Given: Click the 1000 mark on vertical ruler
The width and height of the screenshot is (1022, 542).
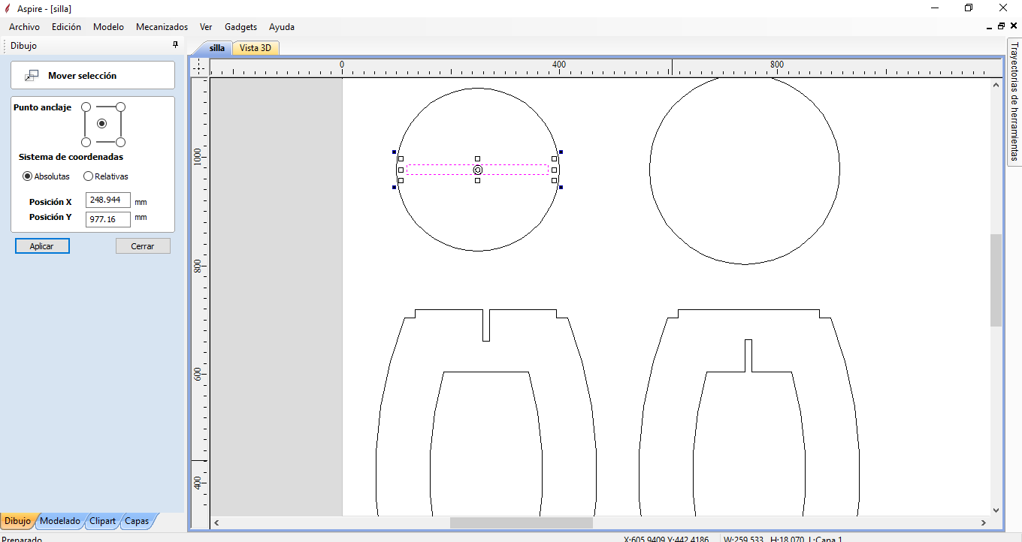Looking at the screenshot, I should [198, 157].
